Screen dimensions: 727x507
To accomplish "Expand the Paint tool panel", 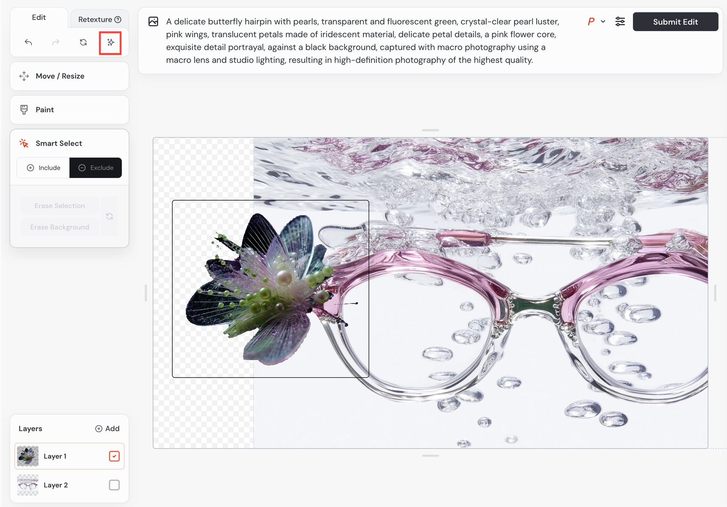I will point(69,110).
